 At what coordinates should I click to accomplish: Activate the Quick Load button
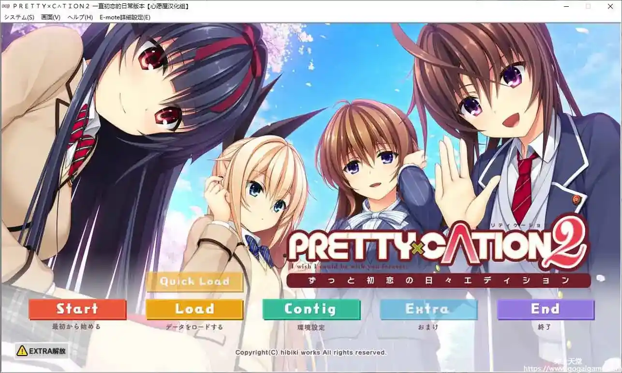click(x=194, y=282)
